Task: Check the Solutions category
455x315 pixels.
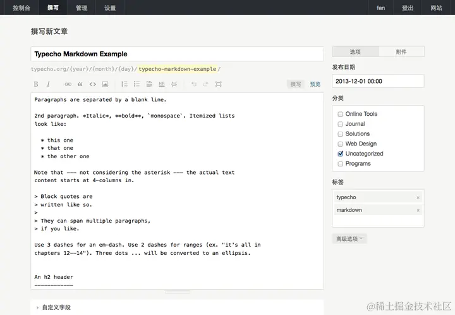Action: click(x=341, y=134)
